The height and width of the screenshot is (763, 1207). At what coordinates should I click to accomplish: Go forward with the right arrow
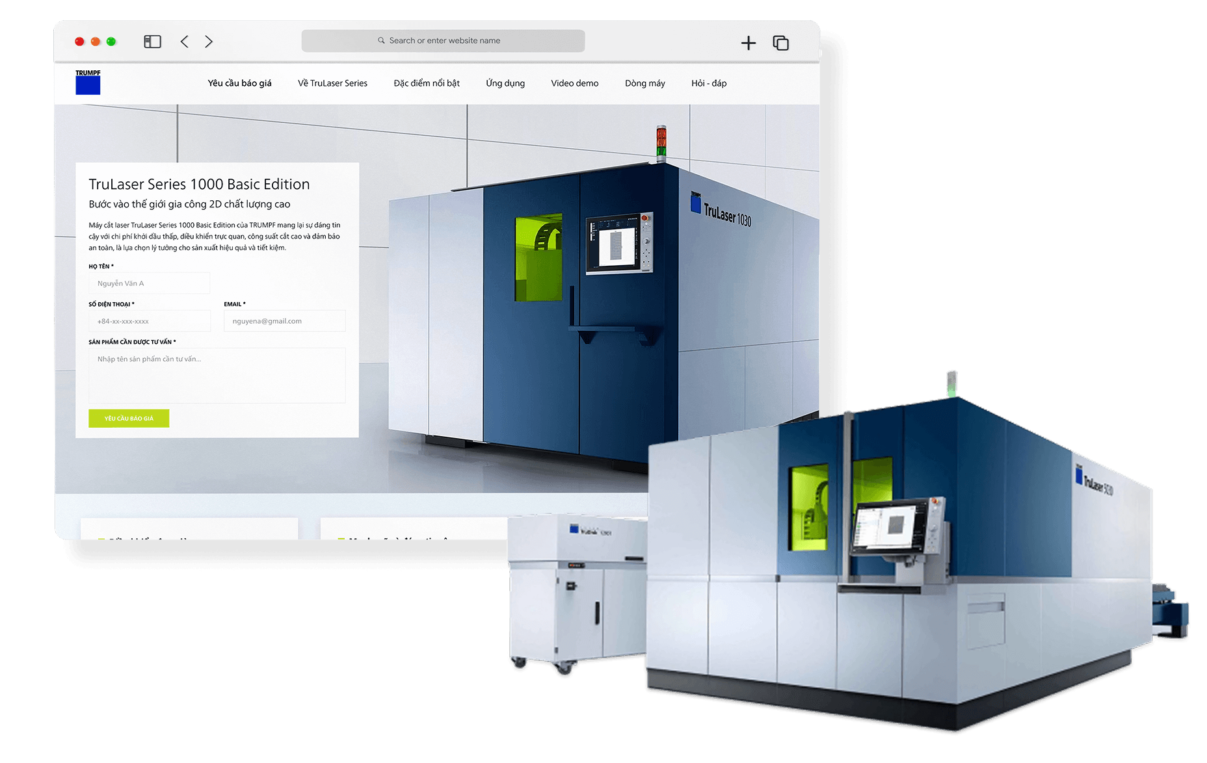[x=208, y=42]
